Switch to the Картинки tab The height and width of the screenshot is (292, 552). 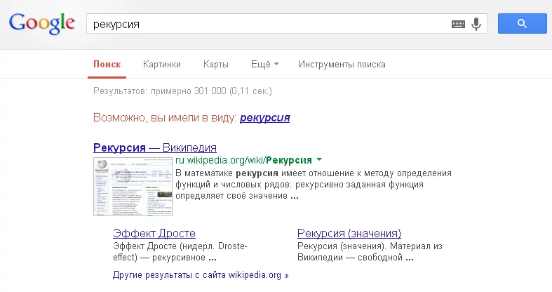click(162, 64)
